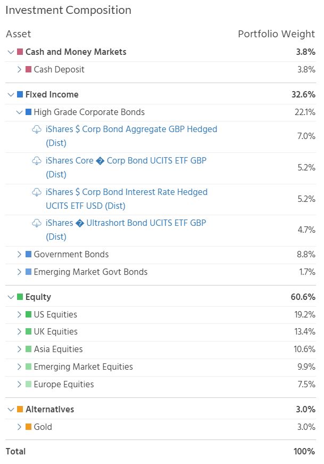Expand the US Equities row
Viewport: 324px width, 464px height.
coord(20,315)
